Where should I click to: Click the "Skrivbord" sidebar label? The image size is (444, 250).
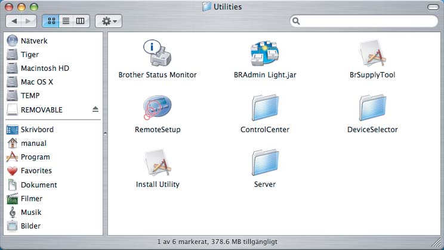(x=37, y=130)
